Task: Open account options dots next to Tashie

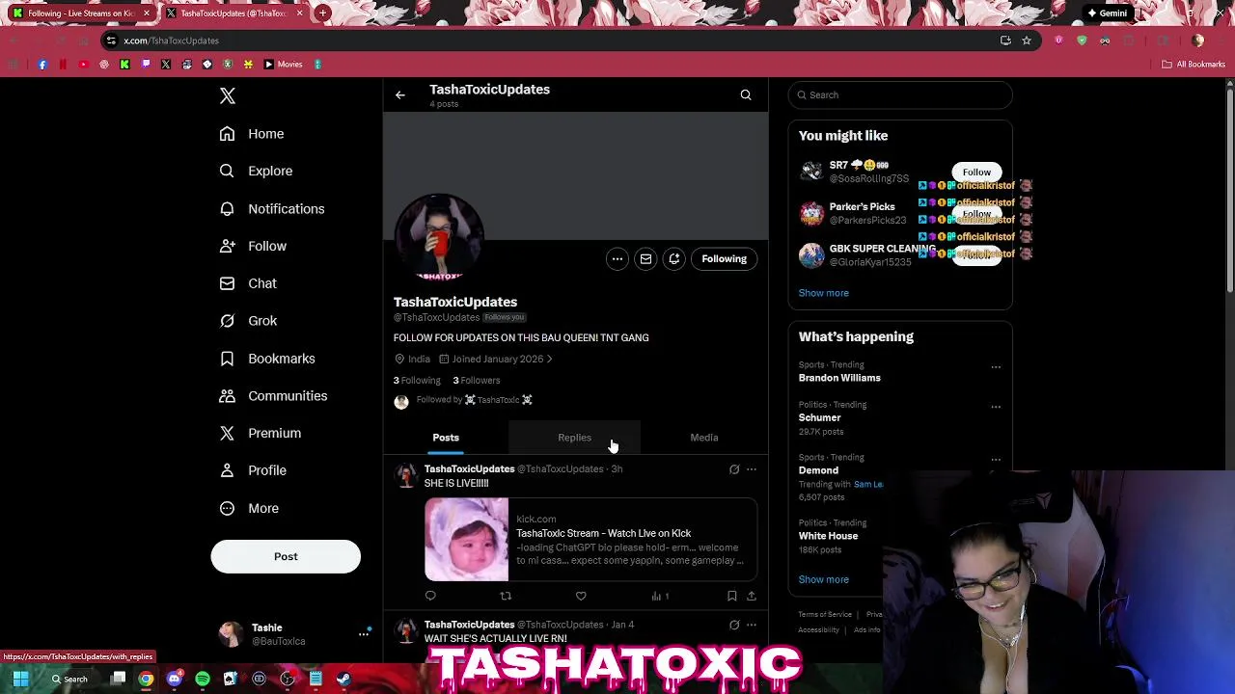Action: 364,633
